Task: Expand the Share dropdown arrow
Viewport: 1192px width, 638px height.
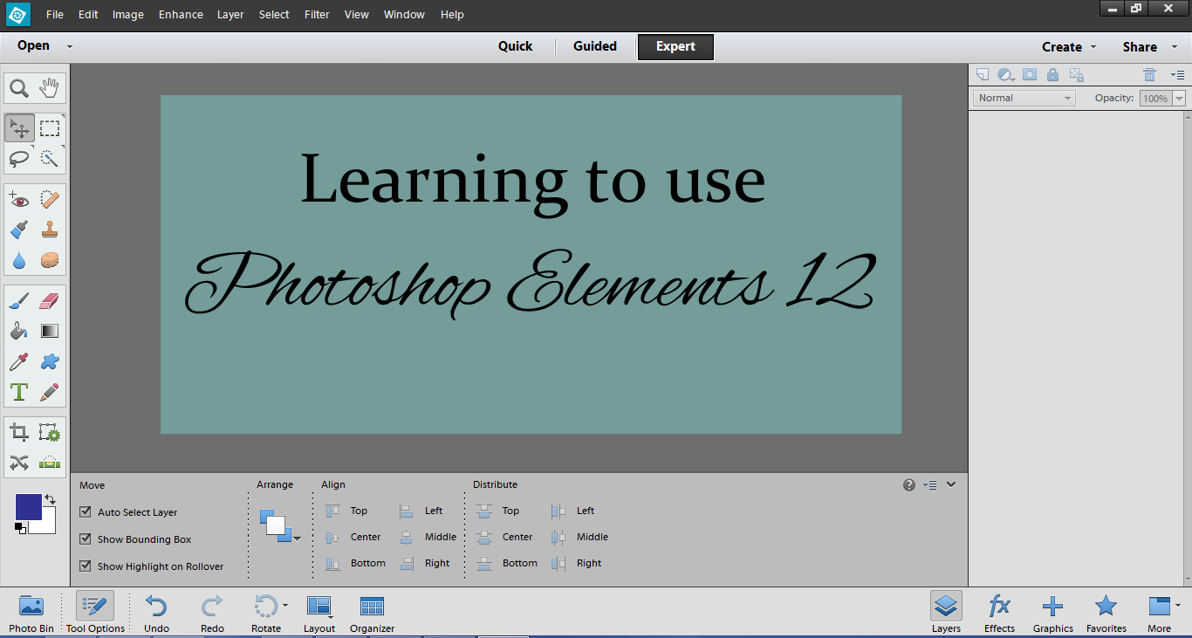Action: (x=1175, y=47)
